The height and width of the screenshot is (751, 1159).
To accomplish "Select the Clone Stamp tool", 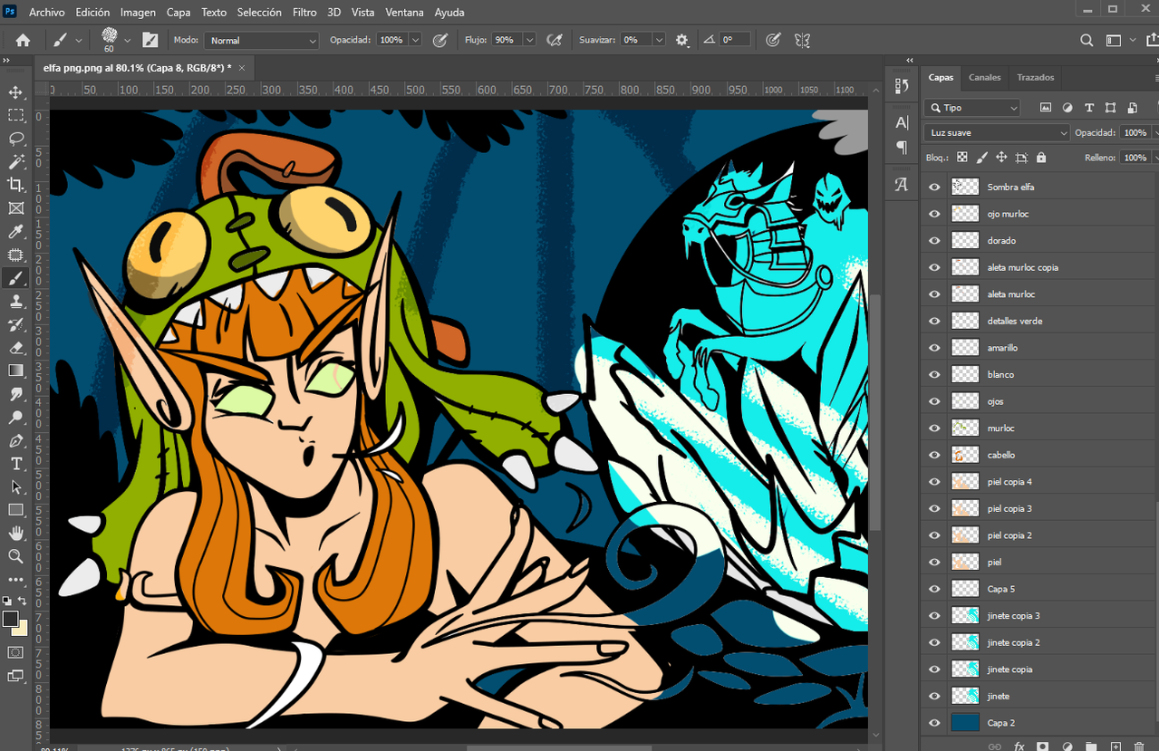I will 15,301.
